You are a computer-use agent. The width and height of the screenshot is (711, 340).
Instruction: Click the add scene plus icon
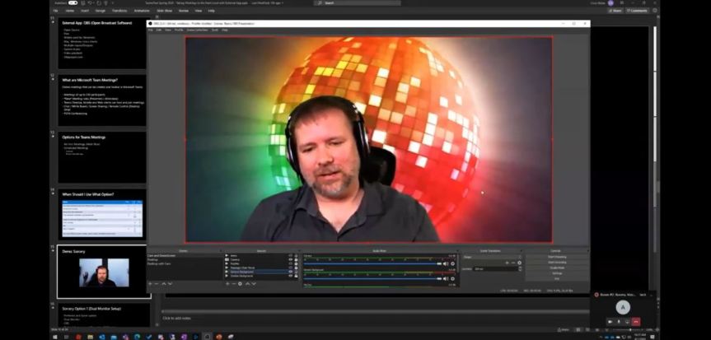tap(149, 283)
